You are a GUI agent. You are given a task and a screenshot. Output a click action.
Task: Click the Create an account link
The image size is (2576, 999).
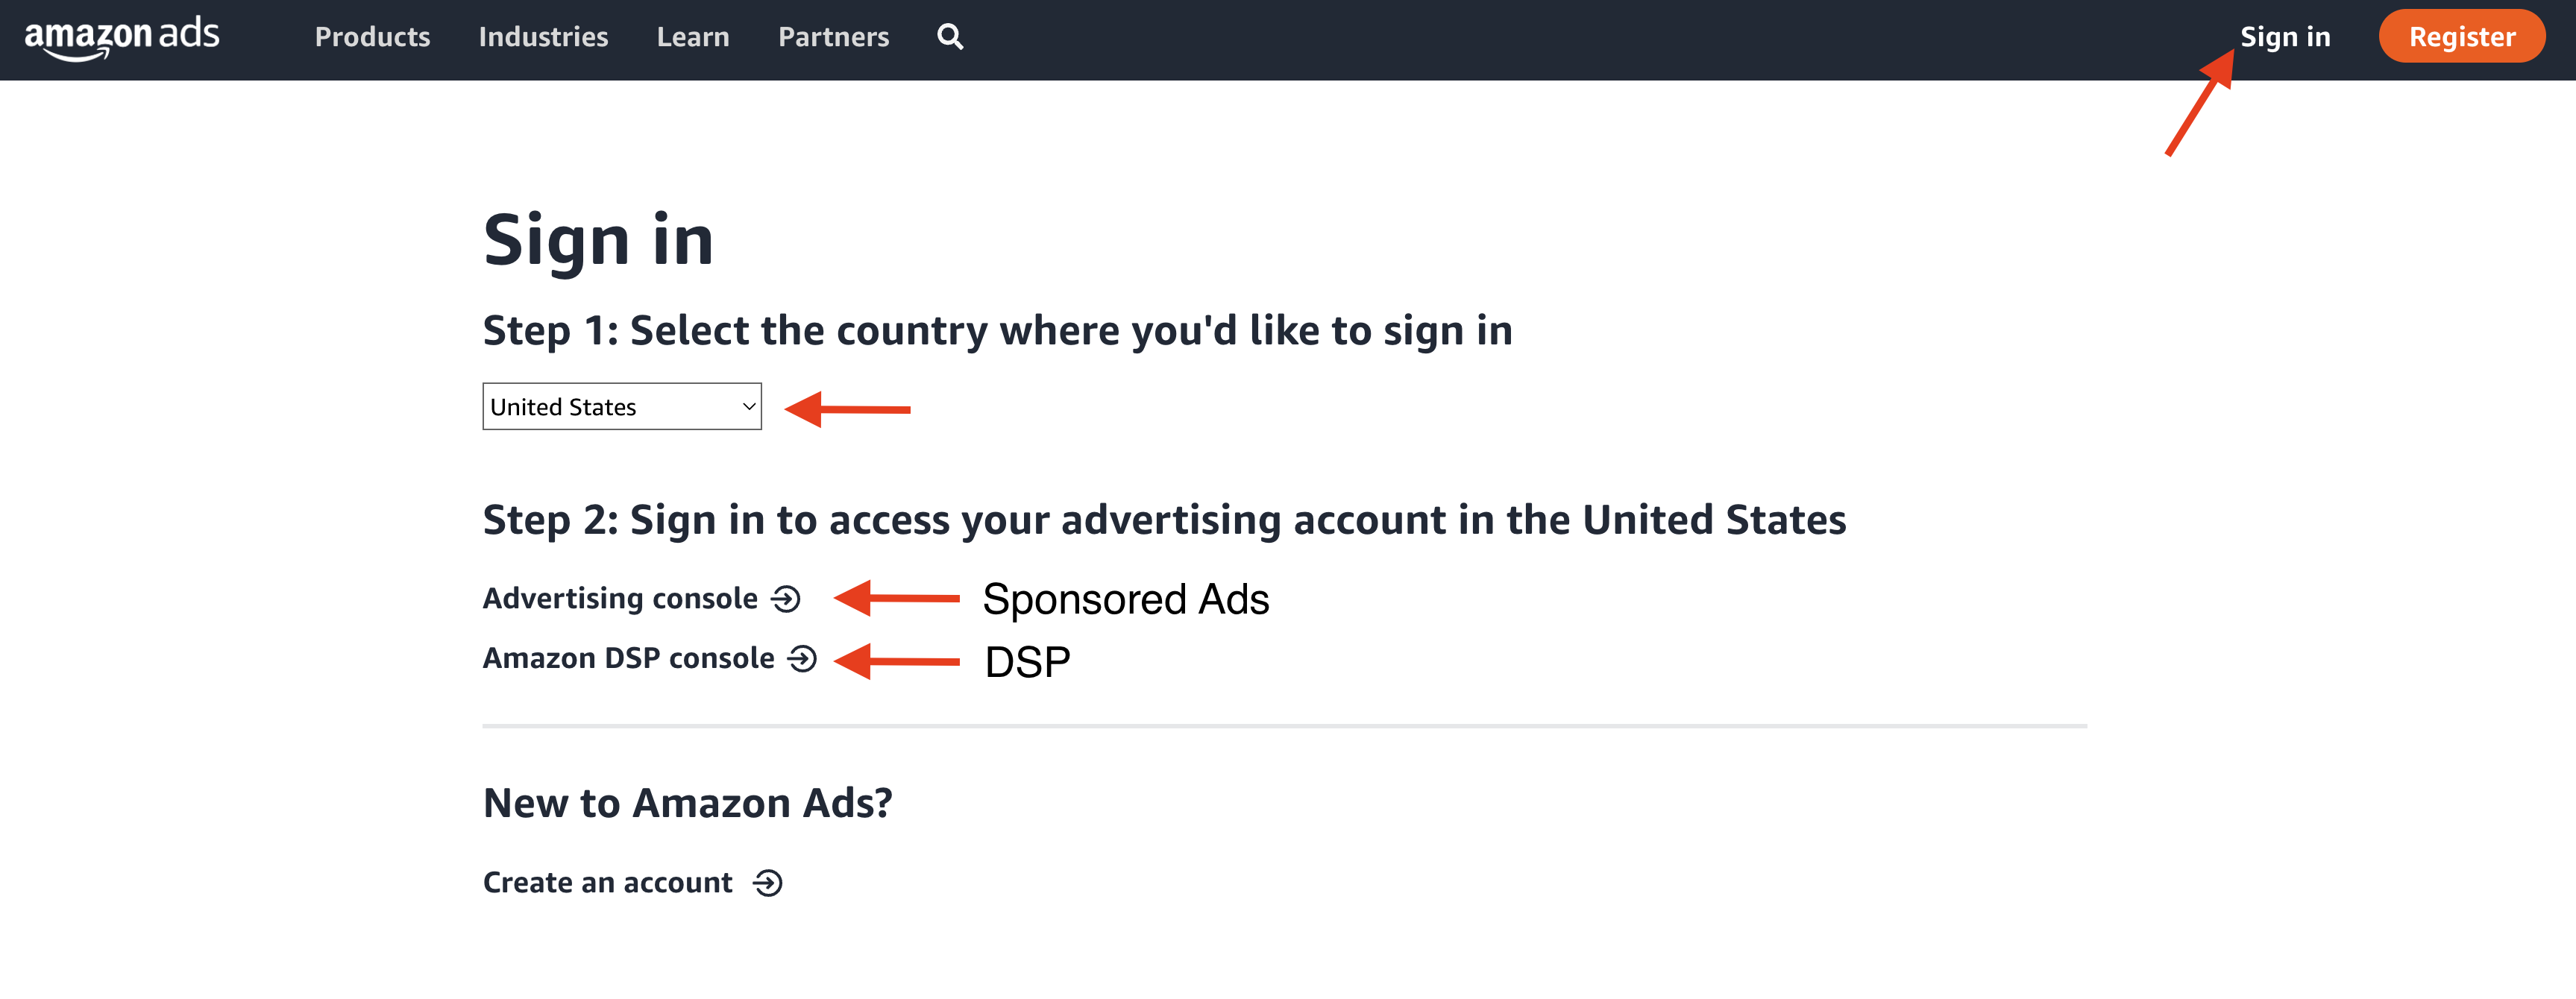pyautogui.click(x=608, y=883)
